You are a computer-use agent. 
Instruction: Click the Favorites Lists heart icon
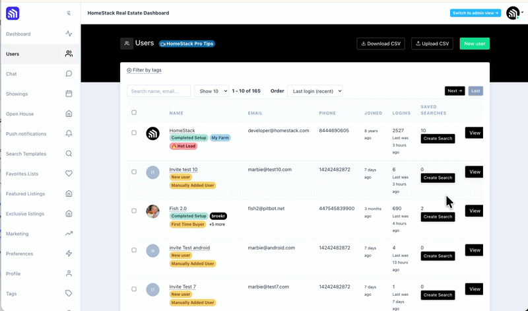point(69,174)
